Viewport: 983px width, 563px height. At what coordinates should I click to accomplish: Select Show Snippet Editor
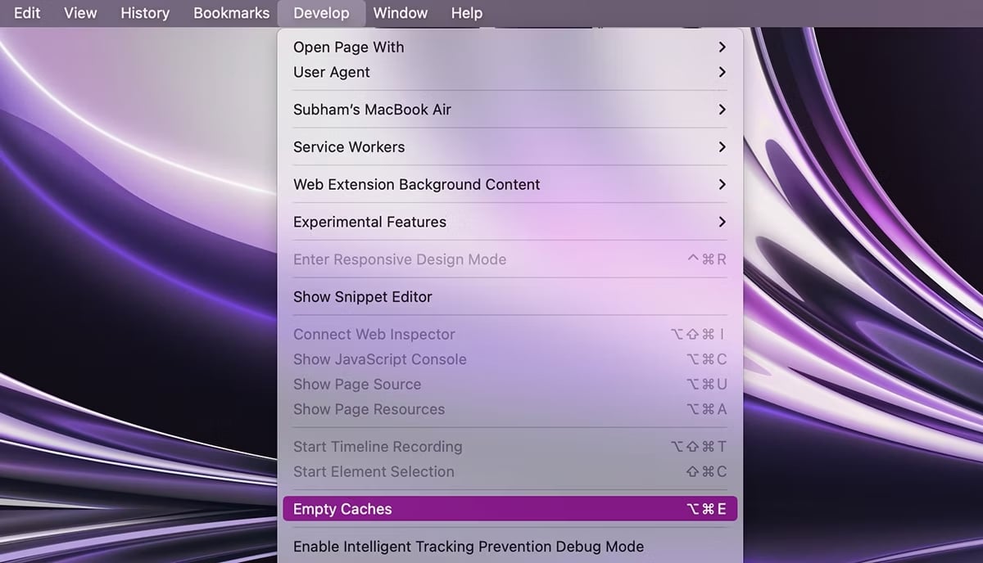[x=363, y=297]
